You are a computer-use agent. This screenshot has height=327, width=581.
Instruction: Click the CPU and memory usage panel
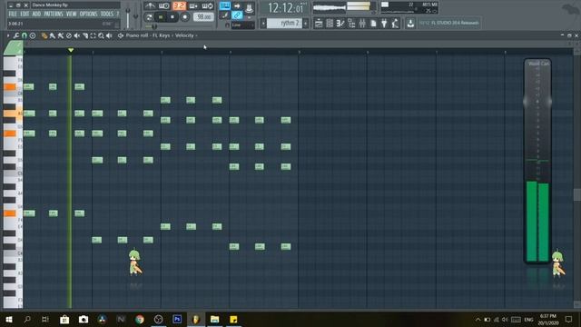pos(409,7)
